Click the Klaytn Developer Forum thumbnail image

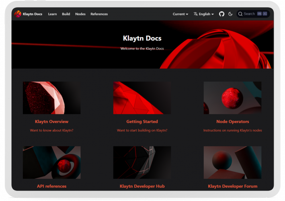tap(232, 162)
